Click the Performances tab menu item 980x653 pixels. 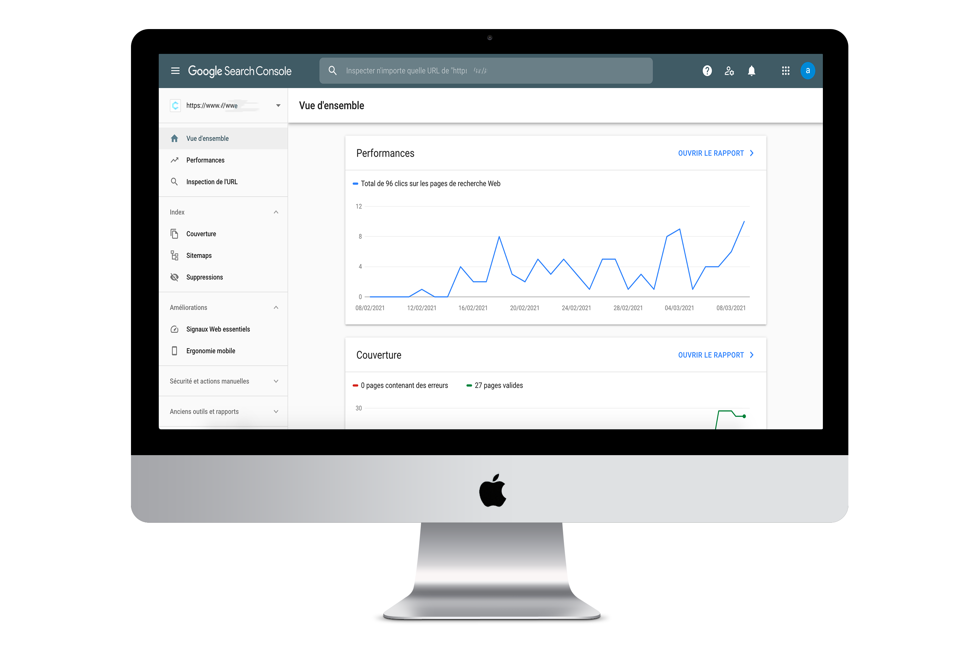tap(205, 160)
